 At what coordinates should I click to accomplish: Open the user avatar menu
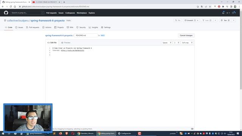pyautogui.click(x=234, y=13)
